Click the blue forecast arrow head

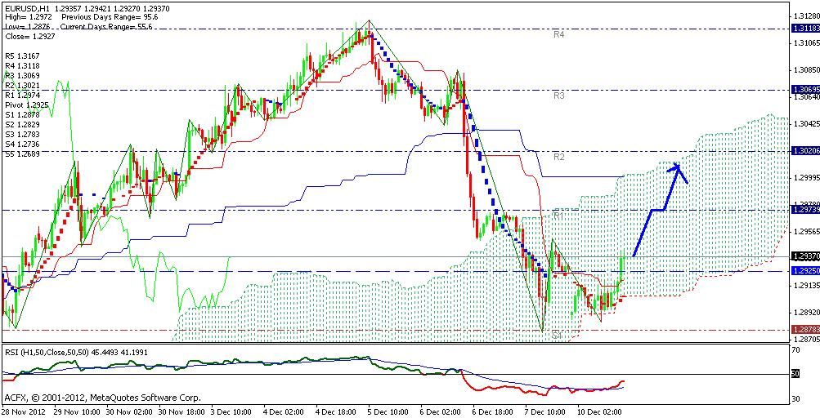(x=677, y=167)
